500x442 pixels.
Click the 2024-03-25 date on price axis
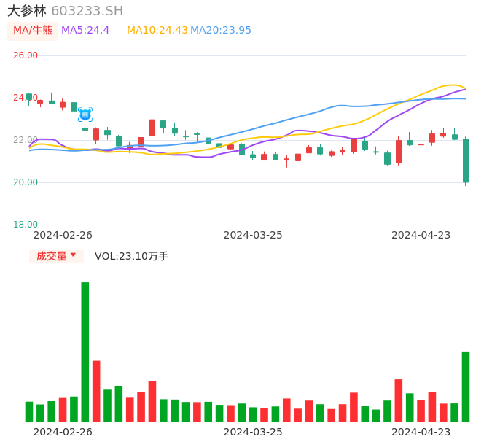tap(253, 235)
